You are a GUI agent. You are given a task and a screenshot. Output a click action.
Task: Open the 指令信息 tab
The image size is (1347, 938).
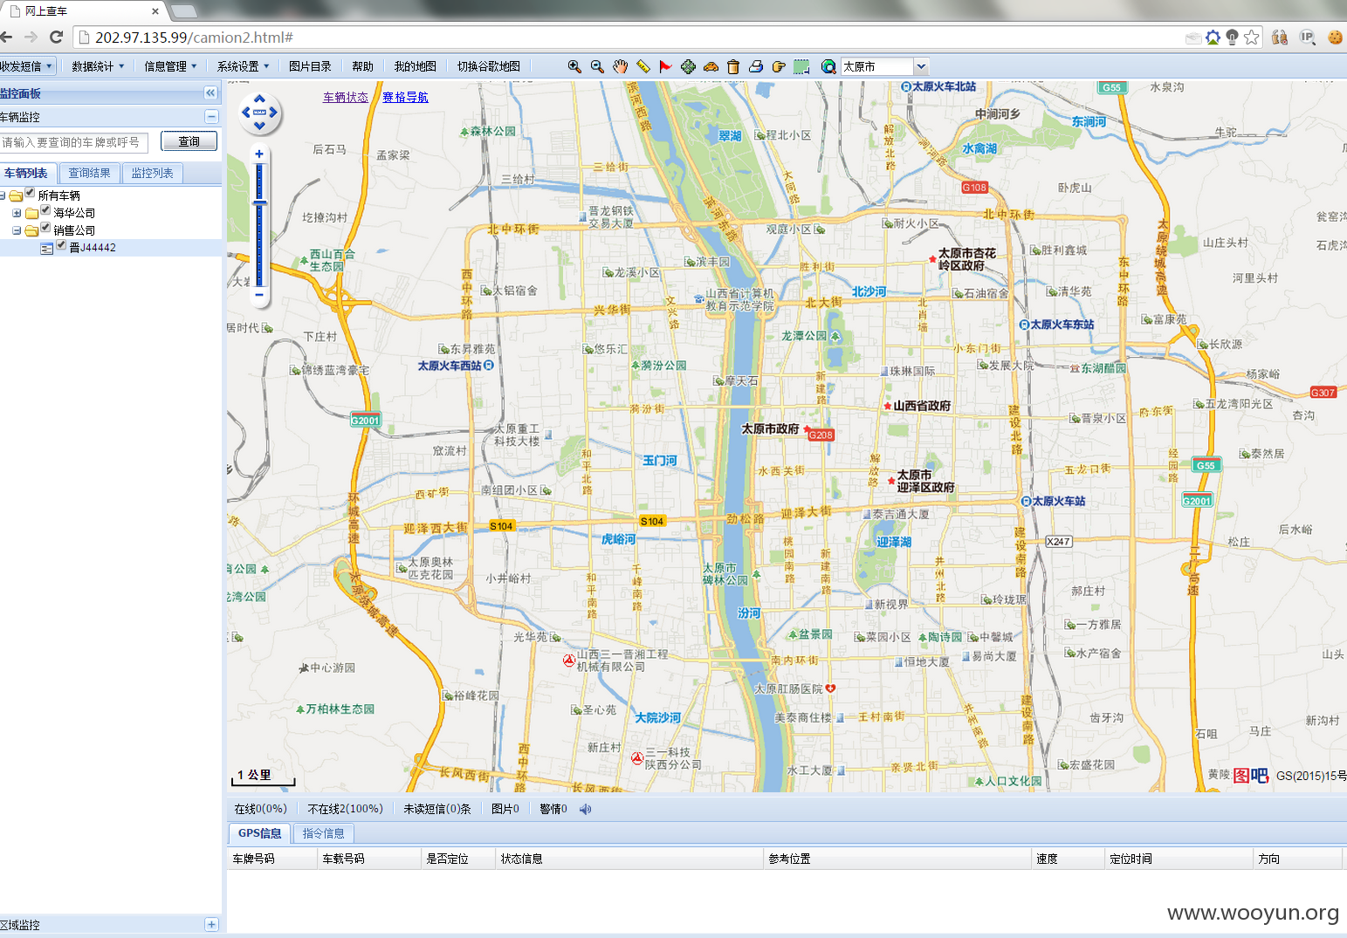click(x=323, y=833)
